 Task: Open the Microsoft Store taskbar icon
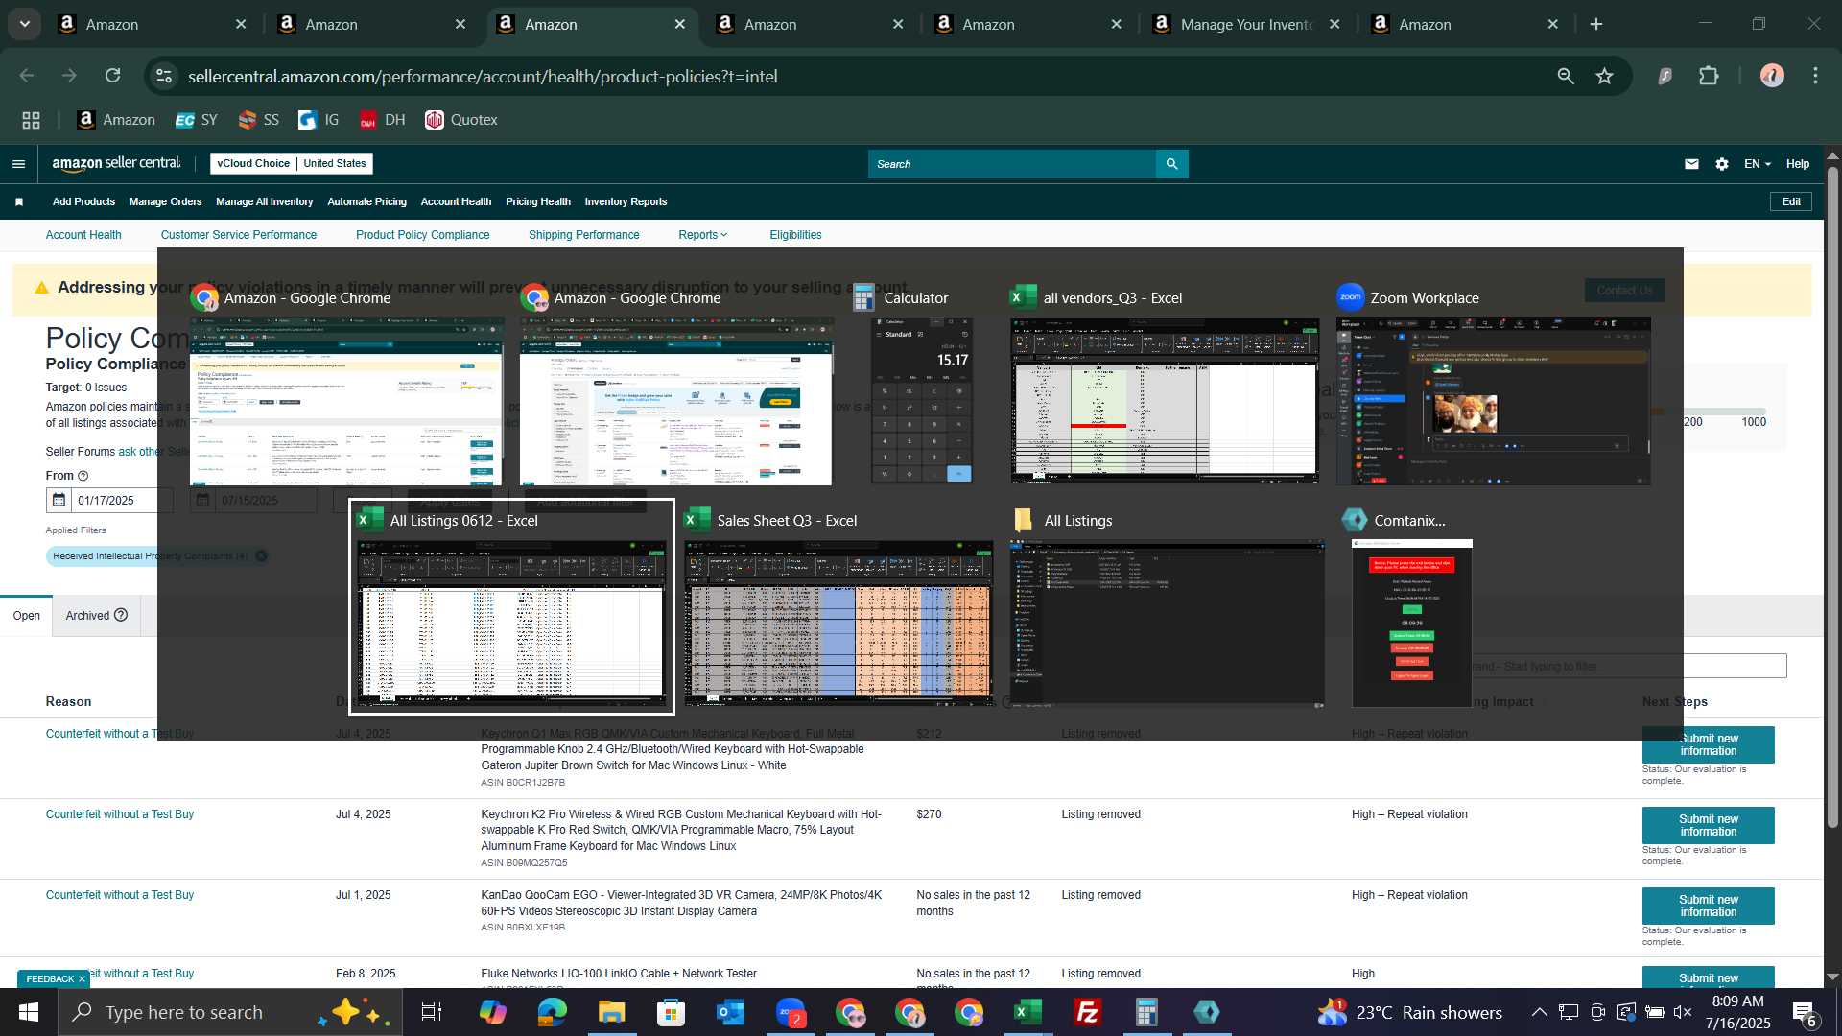pyautogui.click(x=671, y=1012)
